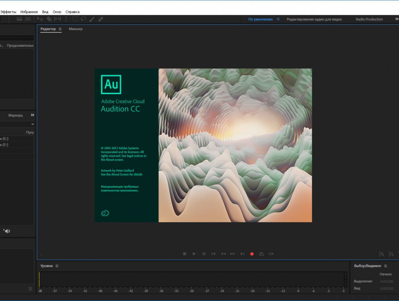
Task: Open the Вид menu
Action: [x=45, y=12]
